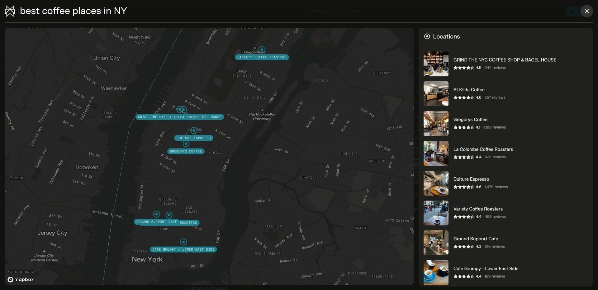Screen dimensions: 598x290
Task: Select 'Gregorys Coffee' in Locations list
Action: coord(471,120)
